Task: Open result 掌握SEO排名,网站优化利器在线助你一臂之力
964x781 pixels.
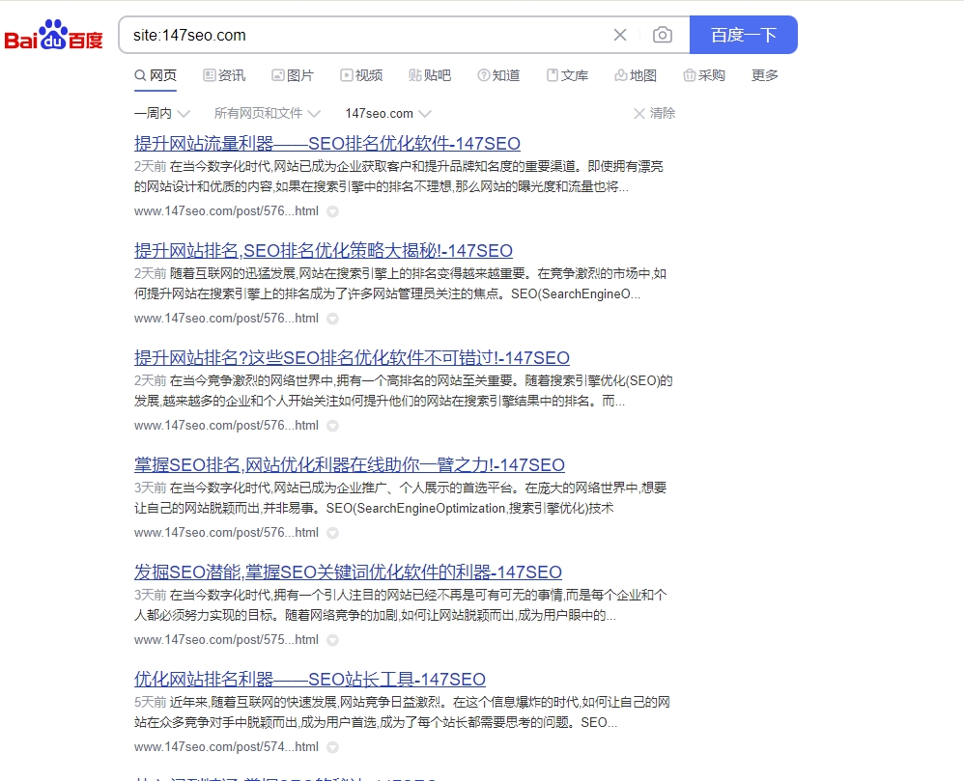Action: pyautogui.click(x=350, y=465)
